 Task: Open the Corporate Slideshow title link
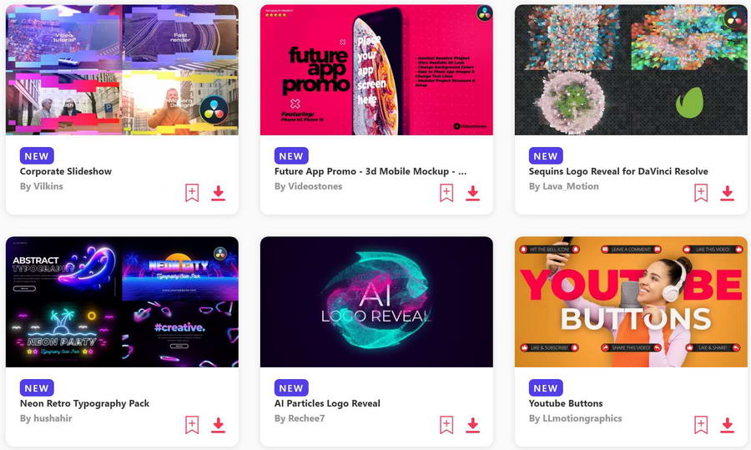click(66, 171)
